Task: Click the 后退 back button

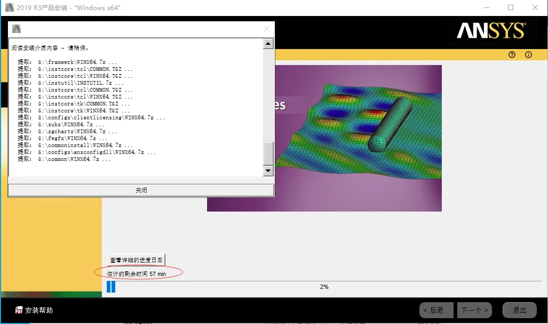Action: 436,310
